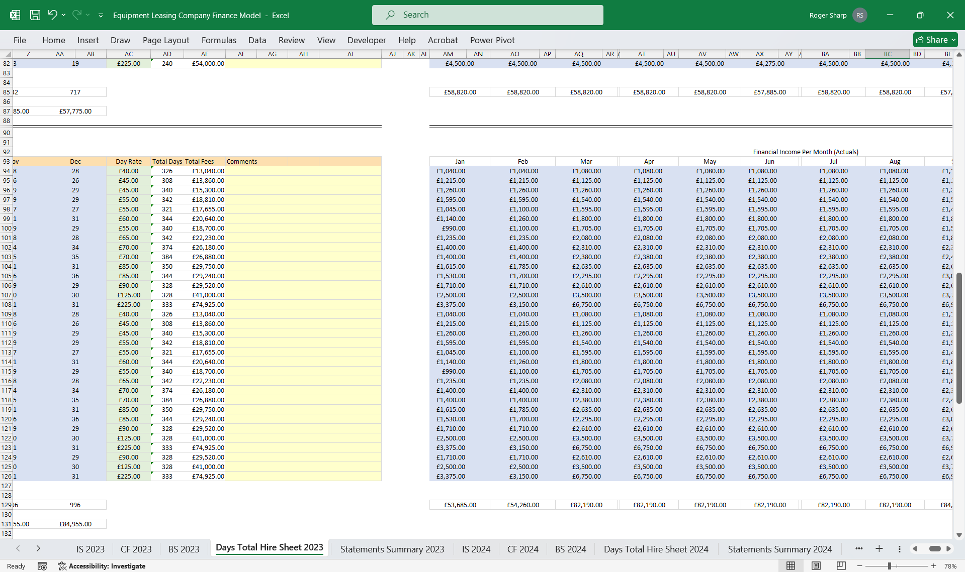Open Roger Sharp account avatar
The width and height of the screenshot is (965, 572).
pos(859,15)
